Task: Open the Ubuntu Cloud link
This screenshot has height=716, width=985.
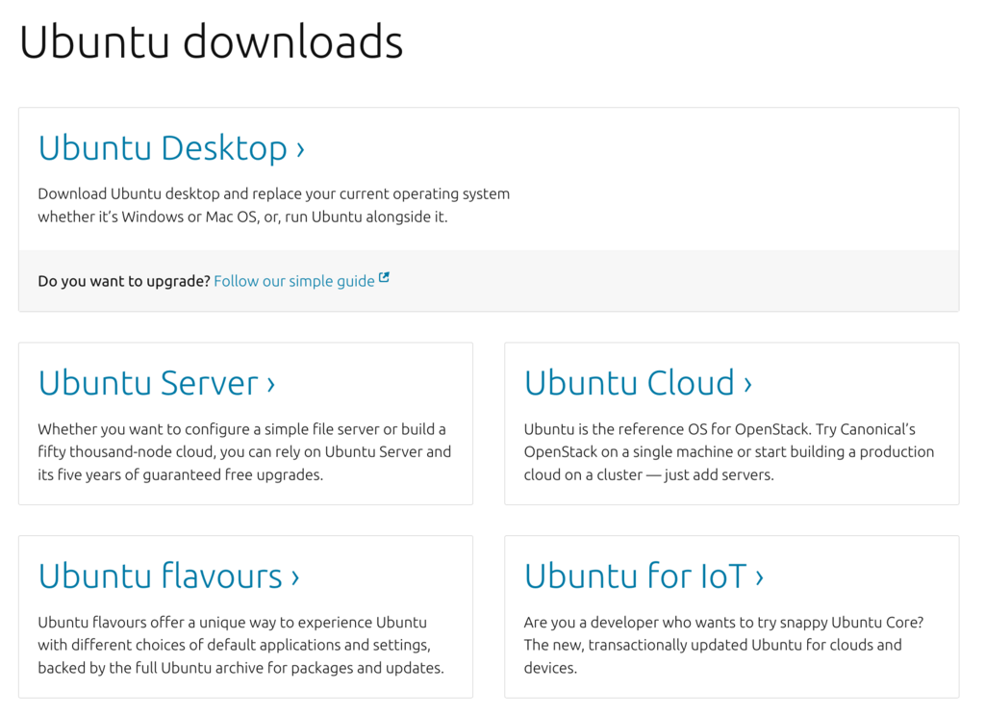Action: point(638,383)
